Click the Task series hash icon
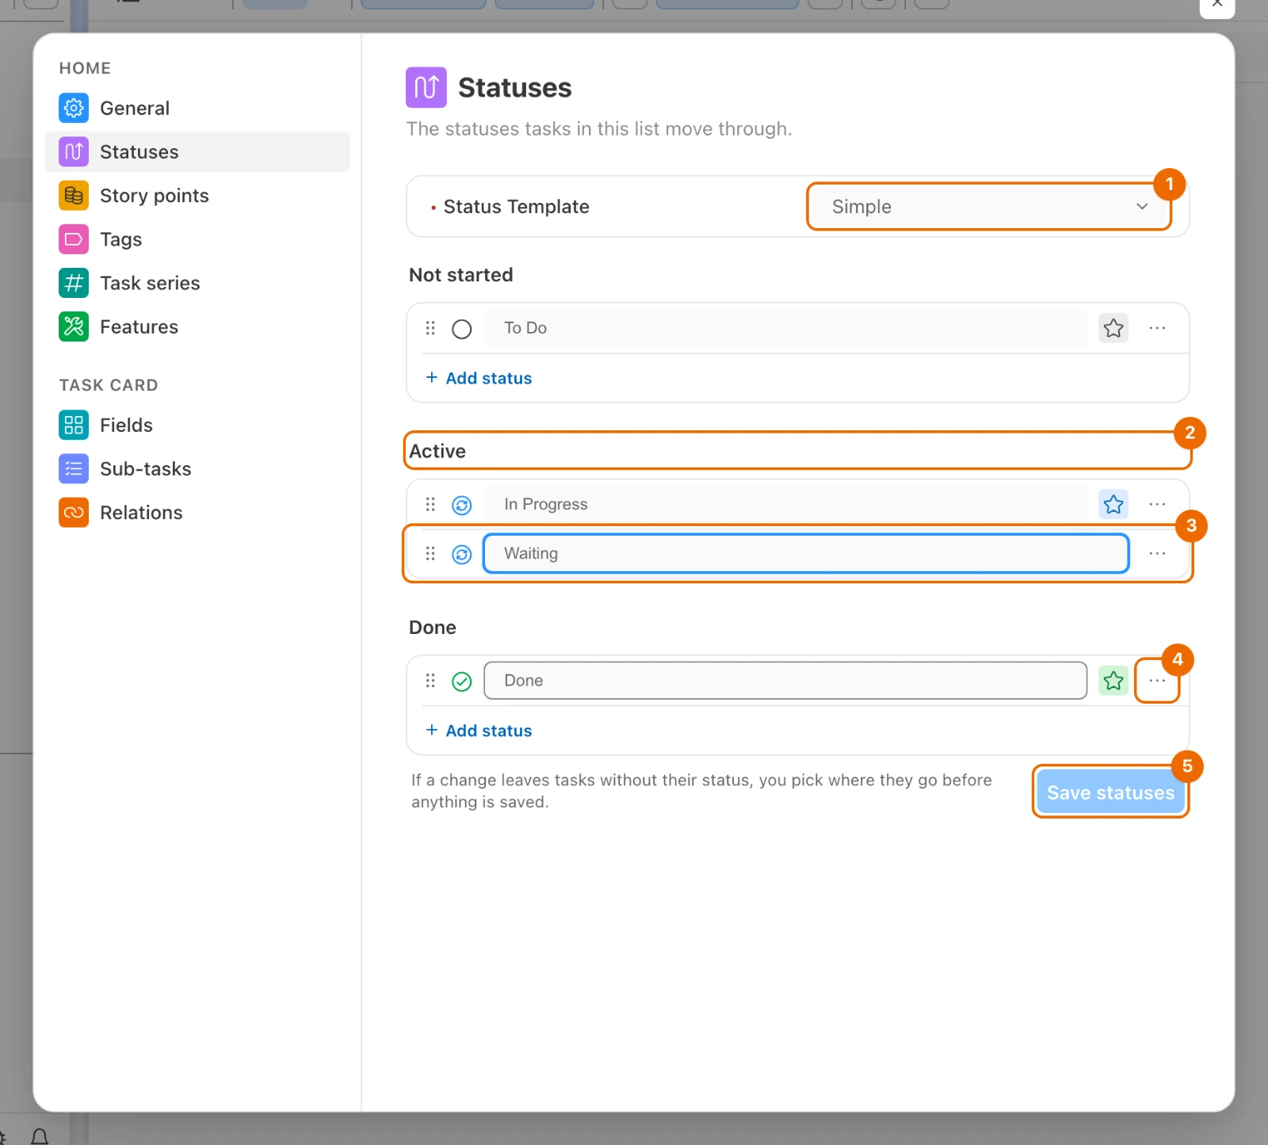Image resolution: width=1268 pixels, height=1145 pixels. (x=74, y=283)
